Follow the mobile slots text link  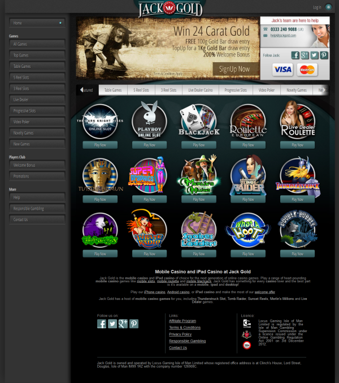(146, 281)
